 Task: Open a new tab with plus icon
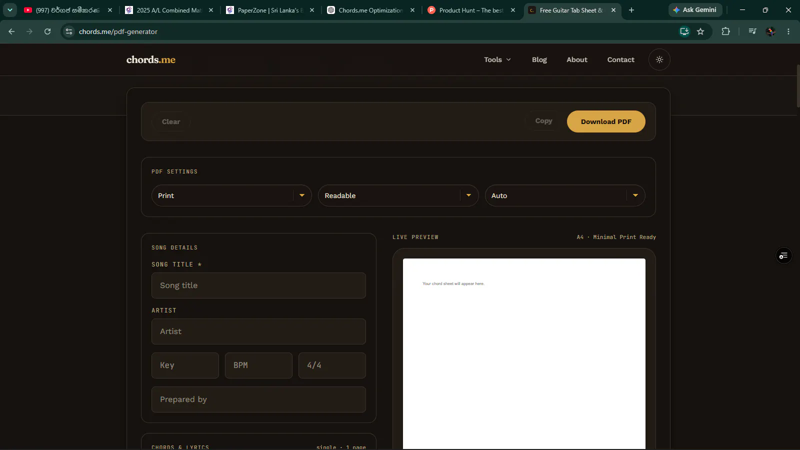click(x=631, y=10)
